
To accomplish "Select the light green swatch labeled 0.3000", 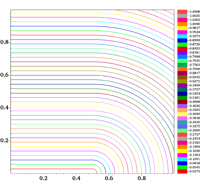I will pos(182,131).
